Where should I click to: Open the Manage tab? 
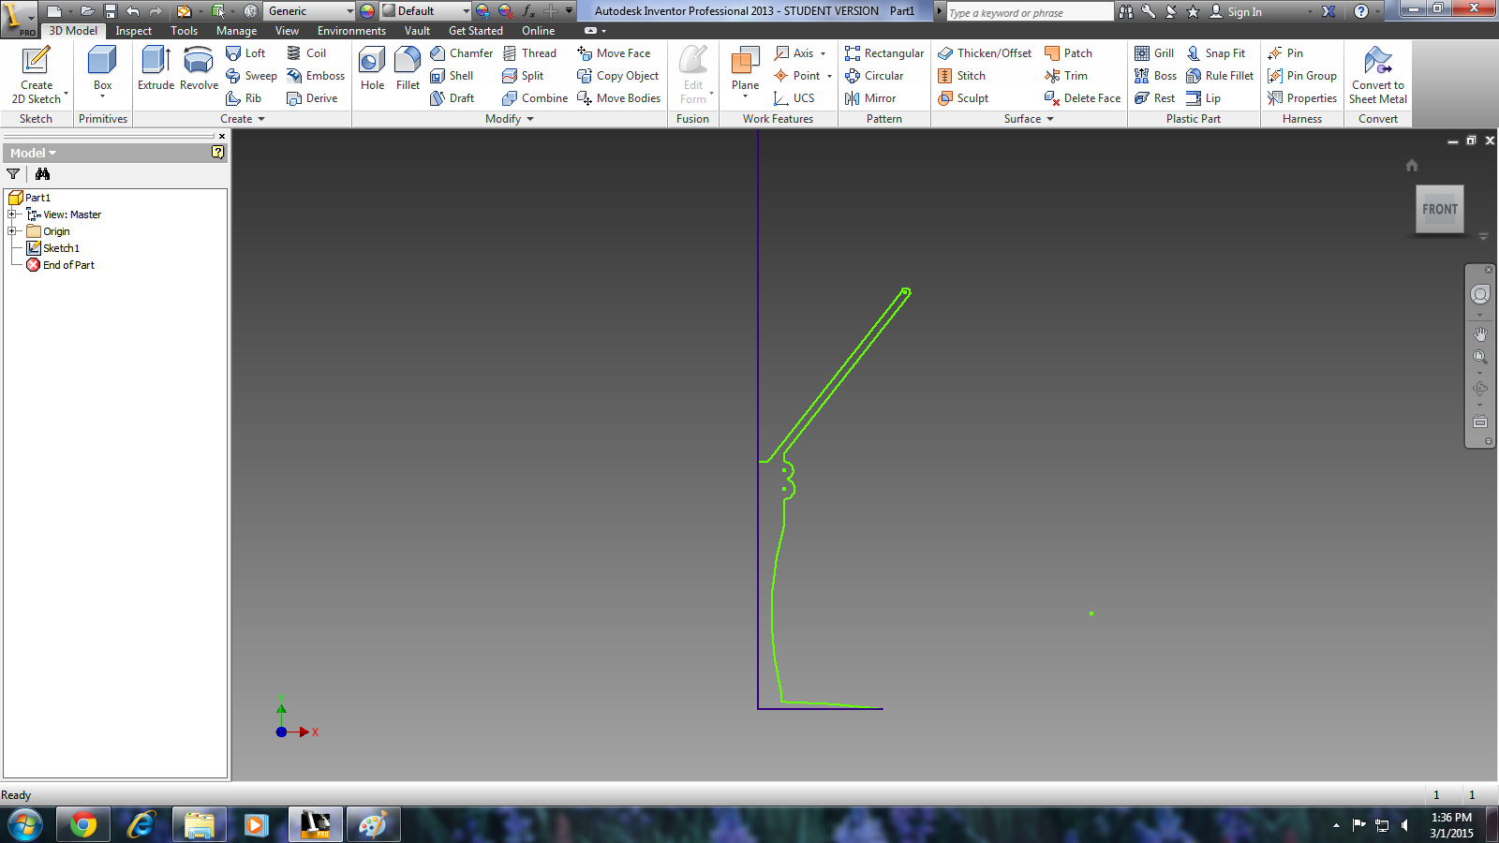pos(236,31)
